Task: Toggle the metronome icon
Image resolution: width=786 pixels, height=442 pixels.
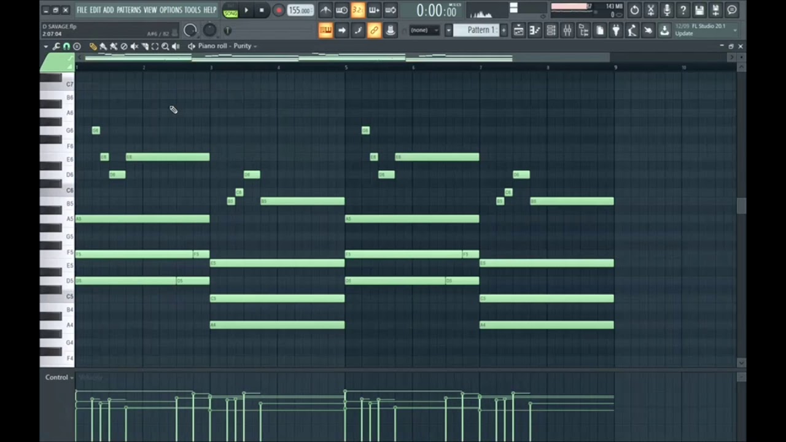Action: click(326, 10)
